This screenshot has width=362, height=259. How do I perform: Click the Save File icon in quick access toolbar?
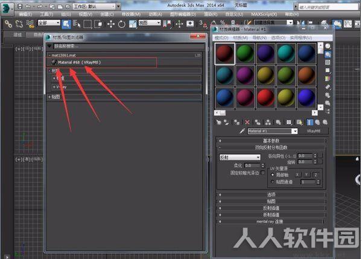tap(20, 6)
